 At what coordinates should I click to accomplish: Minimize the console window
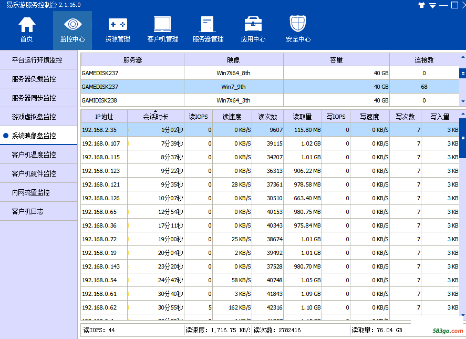click(444, 5)
